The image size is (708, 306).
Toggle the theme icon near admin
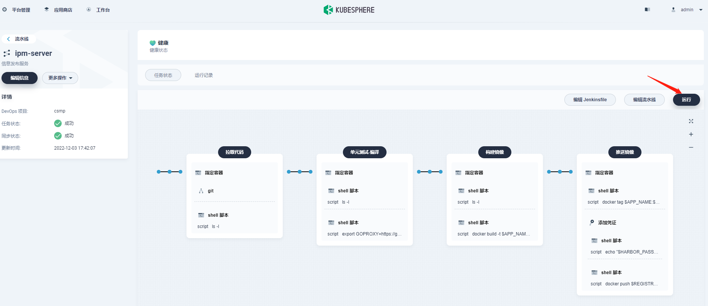[647, 9]
